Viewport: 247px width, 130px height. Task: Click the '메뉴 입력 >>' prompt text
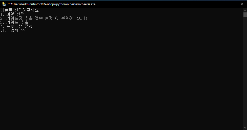coord(12,30)
